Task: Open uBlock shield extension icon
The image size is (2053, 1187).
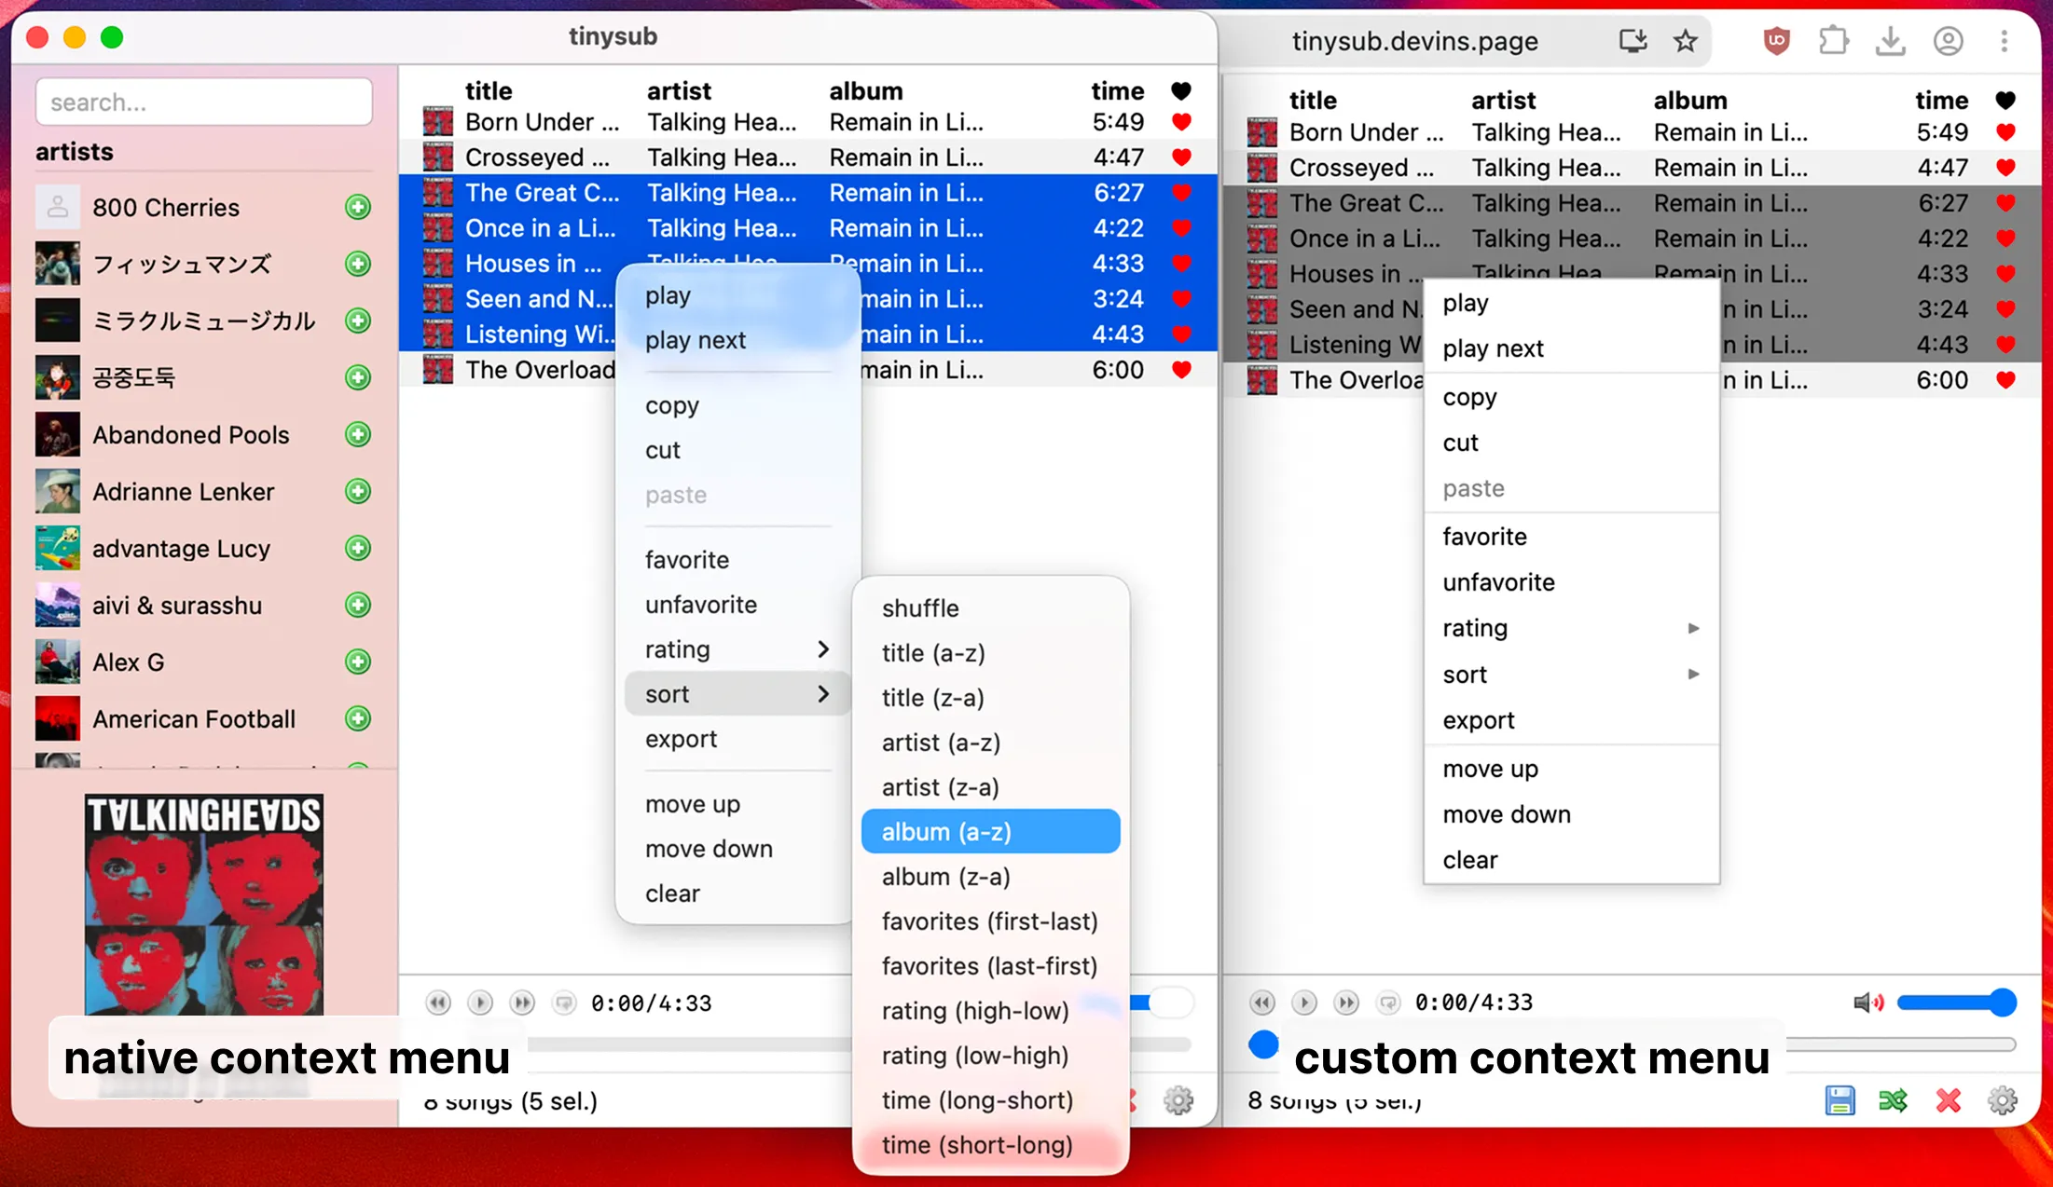Action: pos(1777,41)
